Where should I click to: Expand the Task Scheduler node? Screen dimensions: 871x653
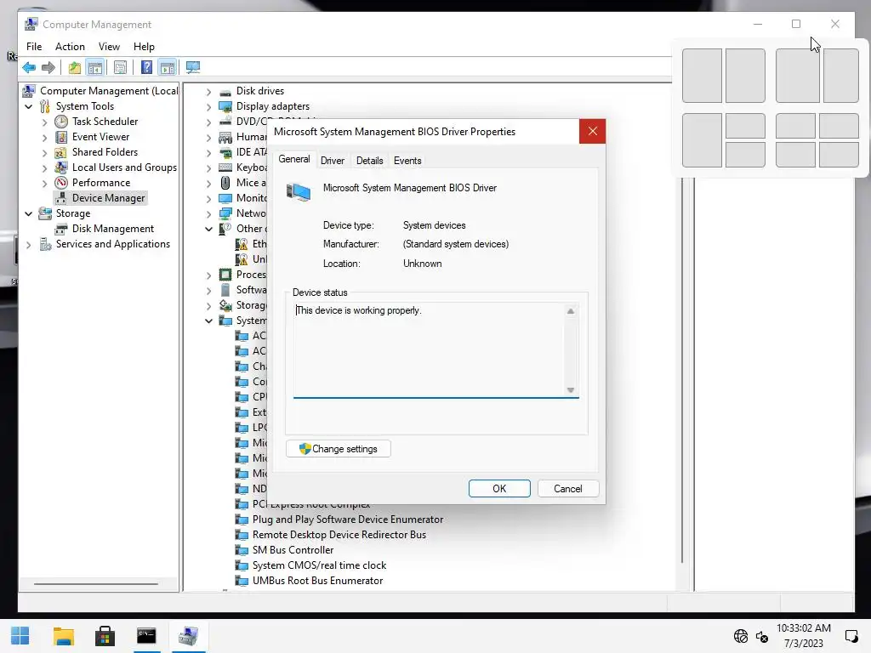(x=44, y=122)
